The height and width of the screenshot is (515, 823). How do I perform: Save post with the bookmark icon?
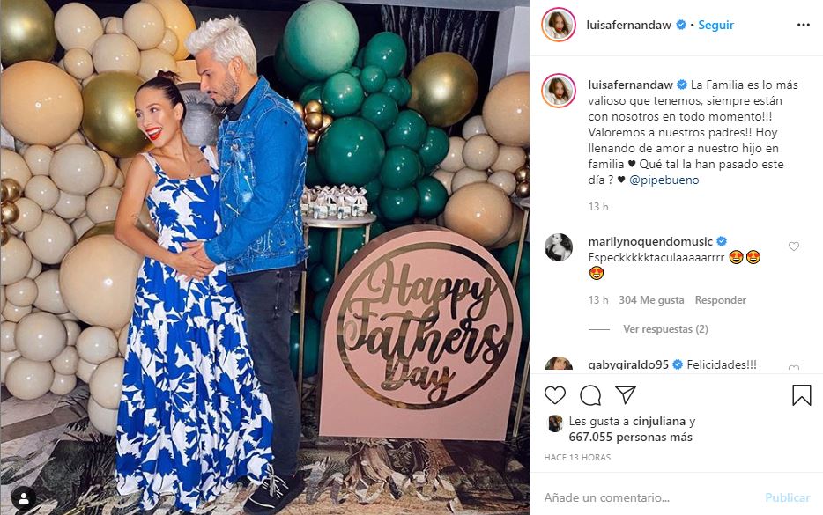802,395
